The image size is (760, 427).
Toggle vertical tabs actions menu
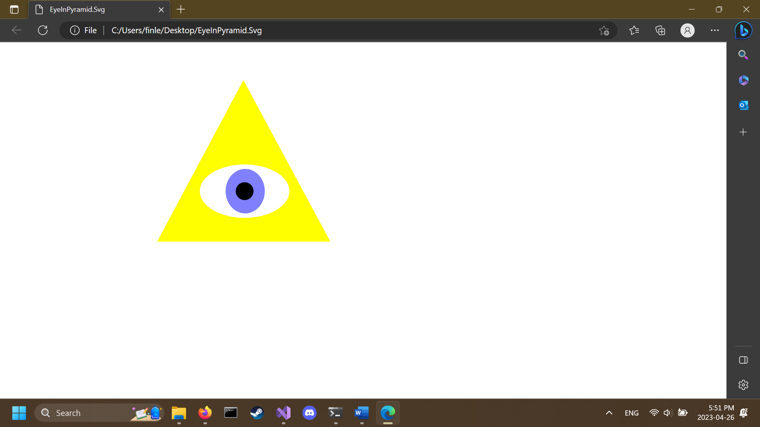click(14, 9)
